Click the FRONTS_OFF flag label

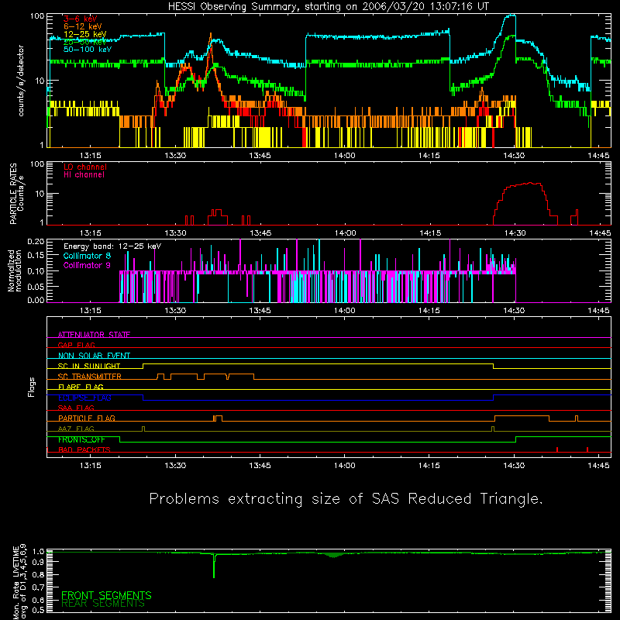pyautogui.click(x=81, y=439)
